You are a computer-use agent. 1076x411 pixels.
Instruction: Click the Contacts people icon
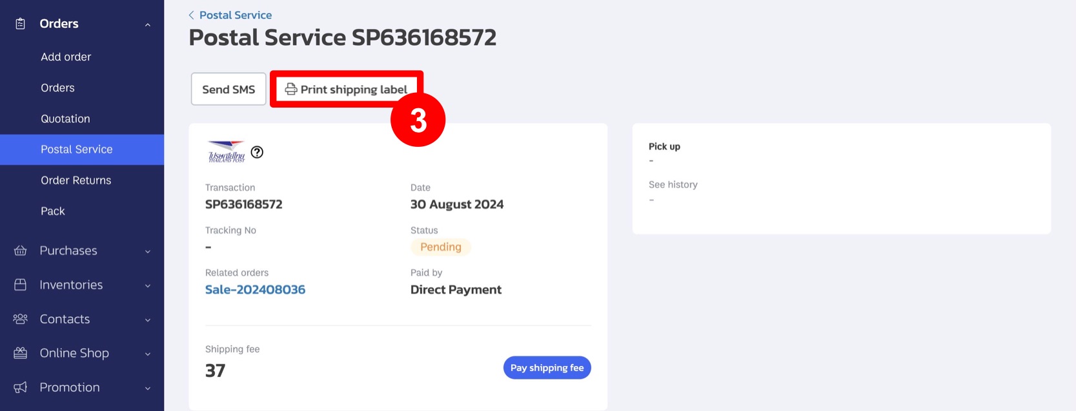[x=21, y=319]
